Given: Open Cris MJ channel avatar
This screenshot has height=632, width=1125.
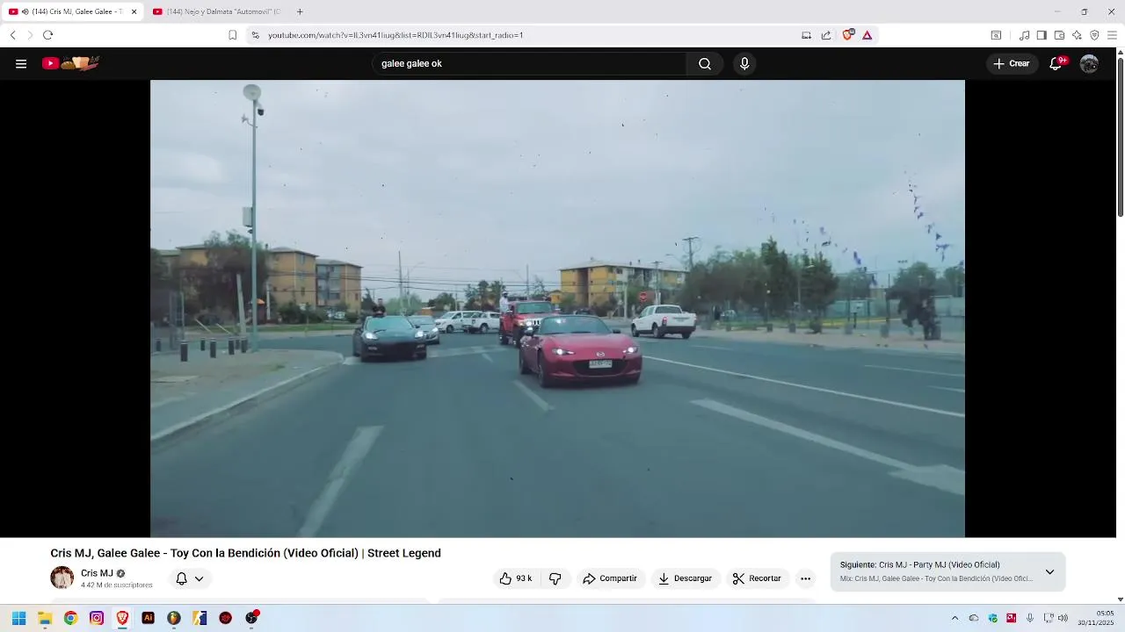Looking at the screenshot, I should [62, 578].
